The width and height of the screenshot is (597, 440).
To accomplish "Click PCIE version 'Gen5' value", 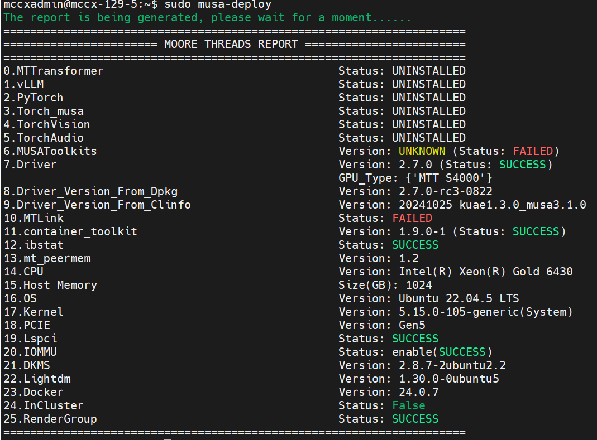I will [412, 326].
